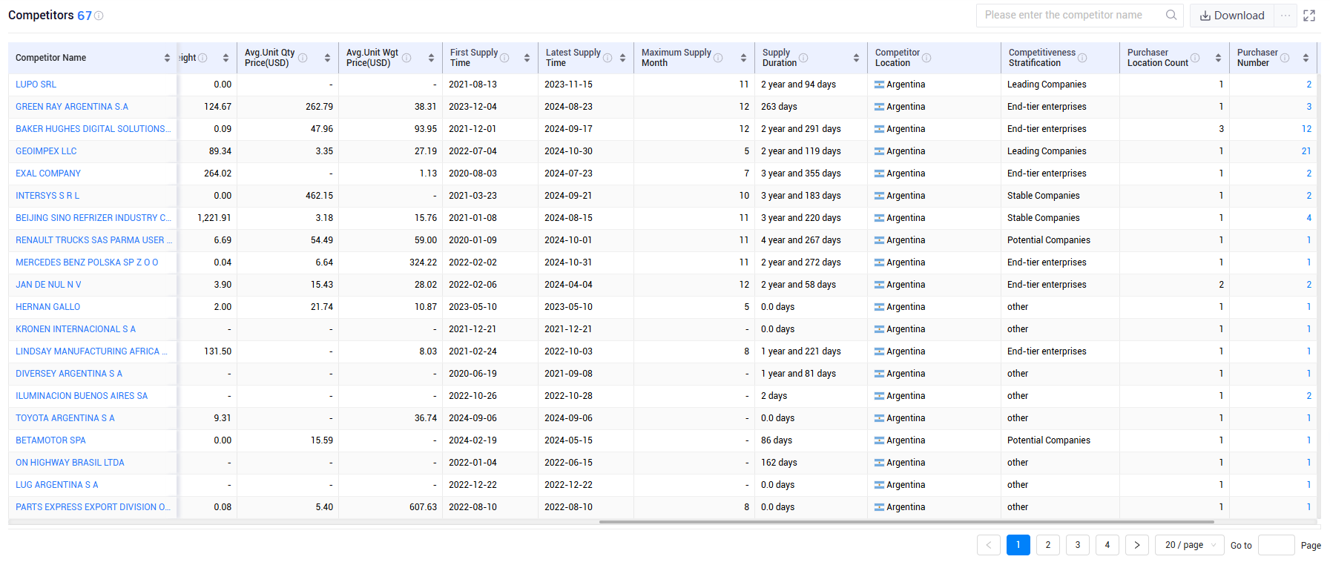1330x565 pixels.
Task: Sort by Purchaser Location Count column
Action: click(1218, 58)
